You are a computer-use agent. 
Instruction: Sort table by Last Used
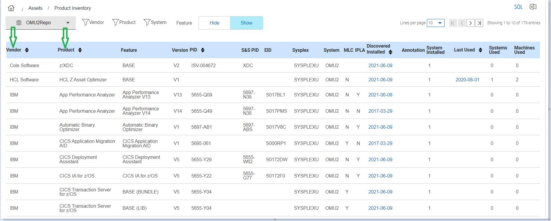pos(480,50)
